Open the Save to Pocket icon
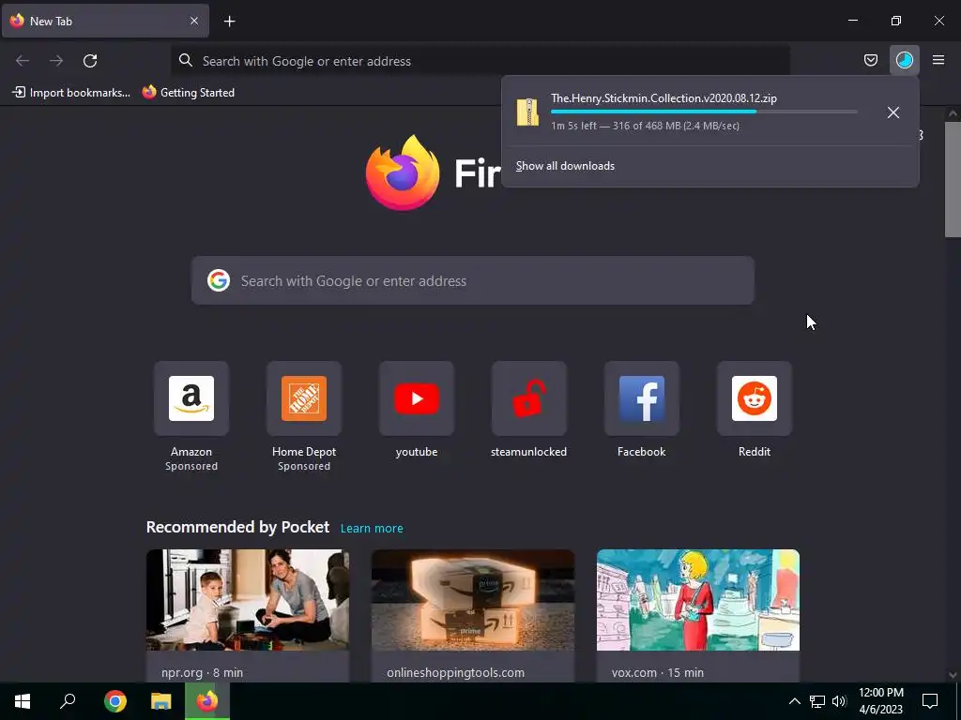Viewport: 961px width, 720px height. tap(870, 60)
